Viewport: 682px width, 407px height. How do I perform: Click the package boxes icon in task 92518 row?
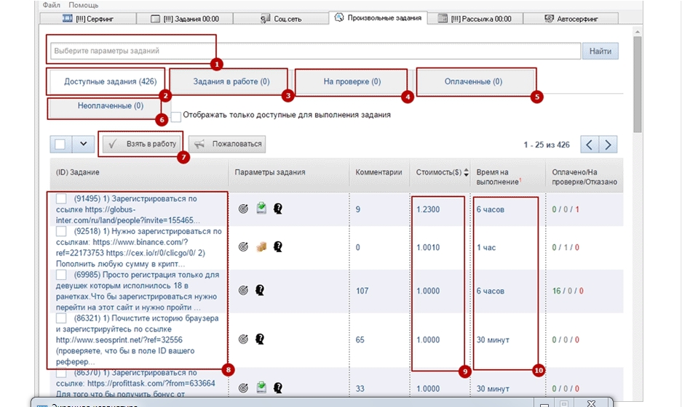pos(261,246)
